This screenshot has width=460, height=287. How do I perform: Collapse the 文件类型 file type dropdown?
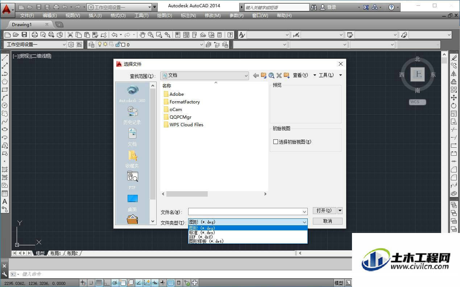tap(304, 222)
